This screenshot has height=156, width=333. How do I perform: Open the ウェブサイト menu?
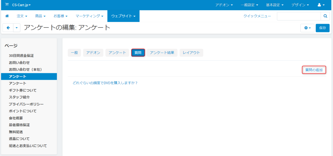pos(124,16)
